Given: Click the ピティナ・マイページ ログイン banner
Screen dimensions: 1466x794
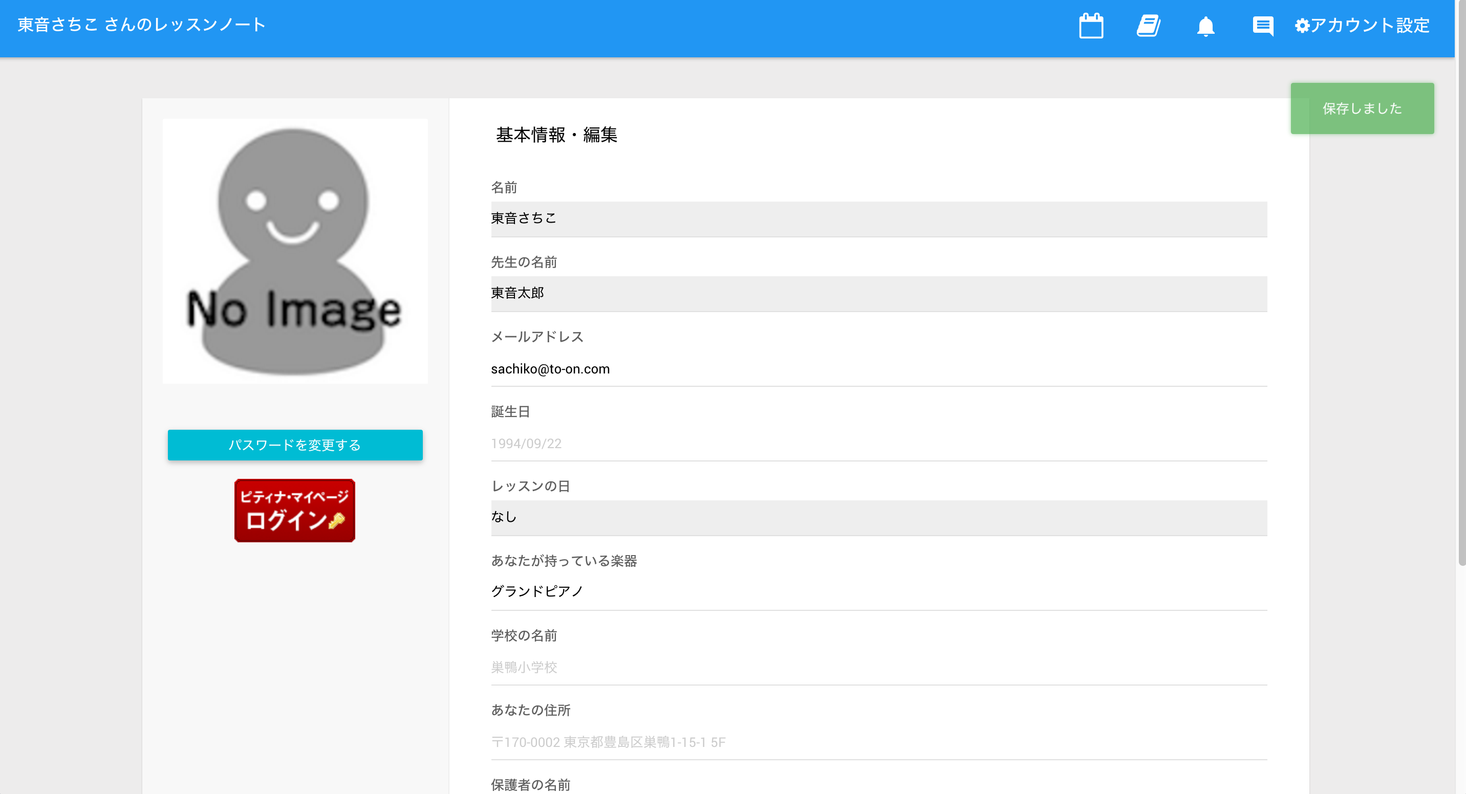Looking at the screenshot, I should point(295,510).
